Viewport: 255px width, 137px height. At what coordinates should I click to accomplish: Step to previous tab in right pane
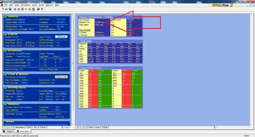pos(79,127)
